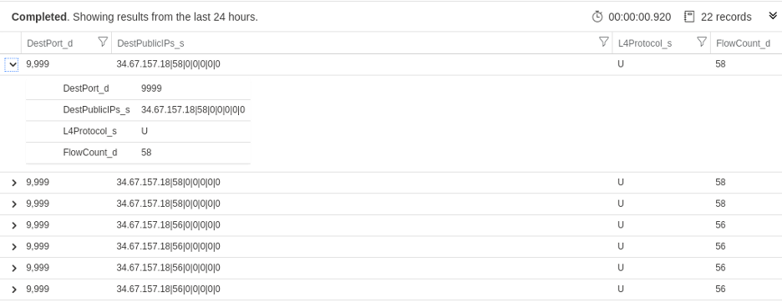The image size is (782, 302).
Task: Sort by FlowCount_d column header
Action: 743,43
